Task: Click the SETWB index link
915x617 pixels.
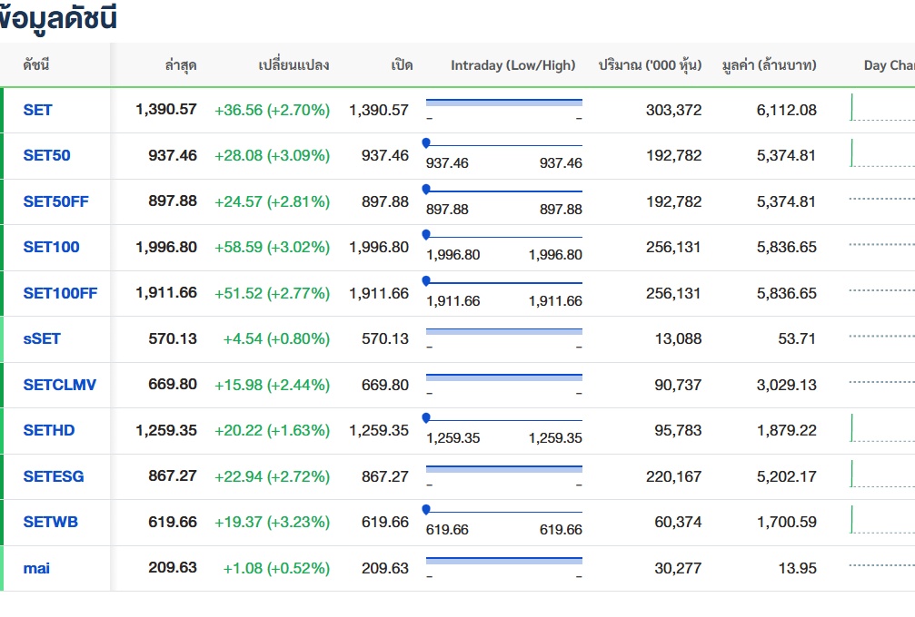Action: [51, 522]
